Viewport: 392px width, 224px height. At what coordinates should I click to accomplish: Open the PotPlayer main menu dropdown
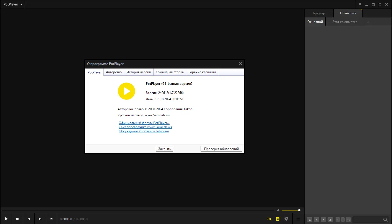(x=13, y=4)
